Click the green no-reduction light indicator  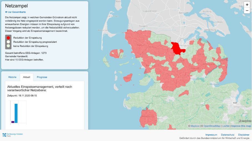click(8, 46)
